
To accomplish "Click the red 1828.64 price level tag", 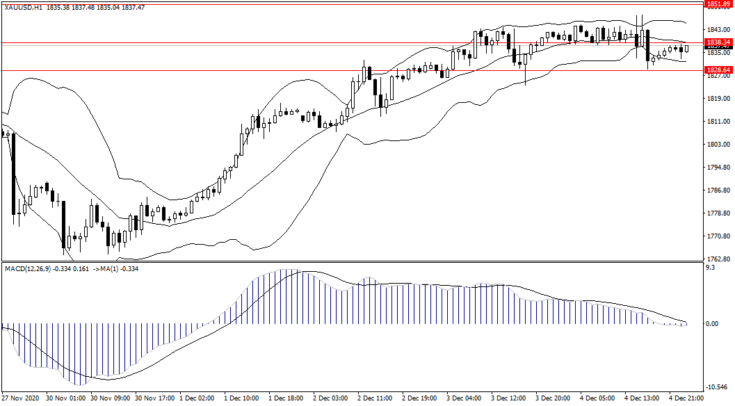I will click(718, 70).
